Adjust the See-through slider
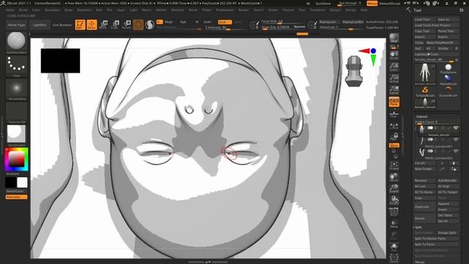Screen dimensions: 469x264 point(350,3)
